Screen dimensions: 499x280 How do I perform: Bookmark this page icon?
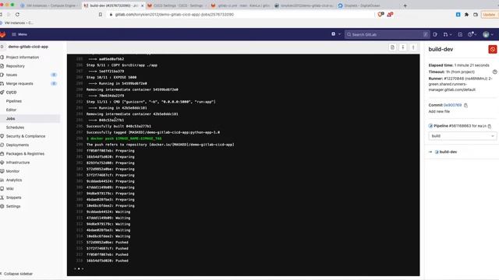101,15
